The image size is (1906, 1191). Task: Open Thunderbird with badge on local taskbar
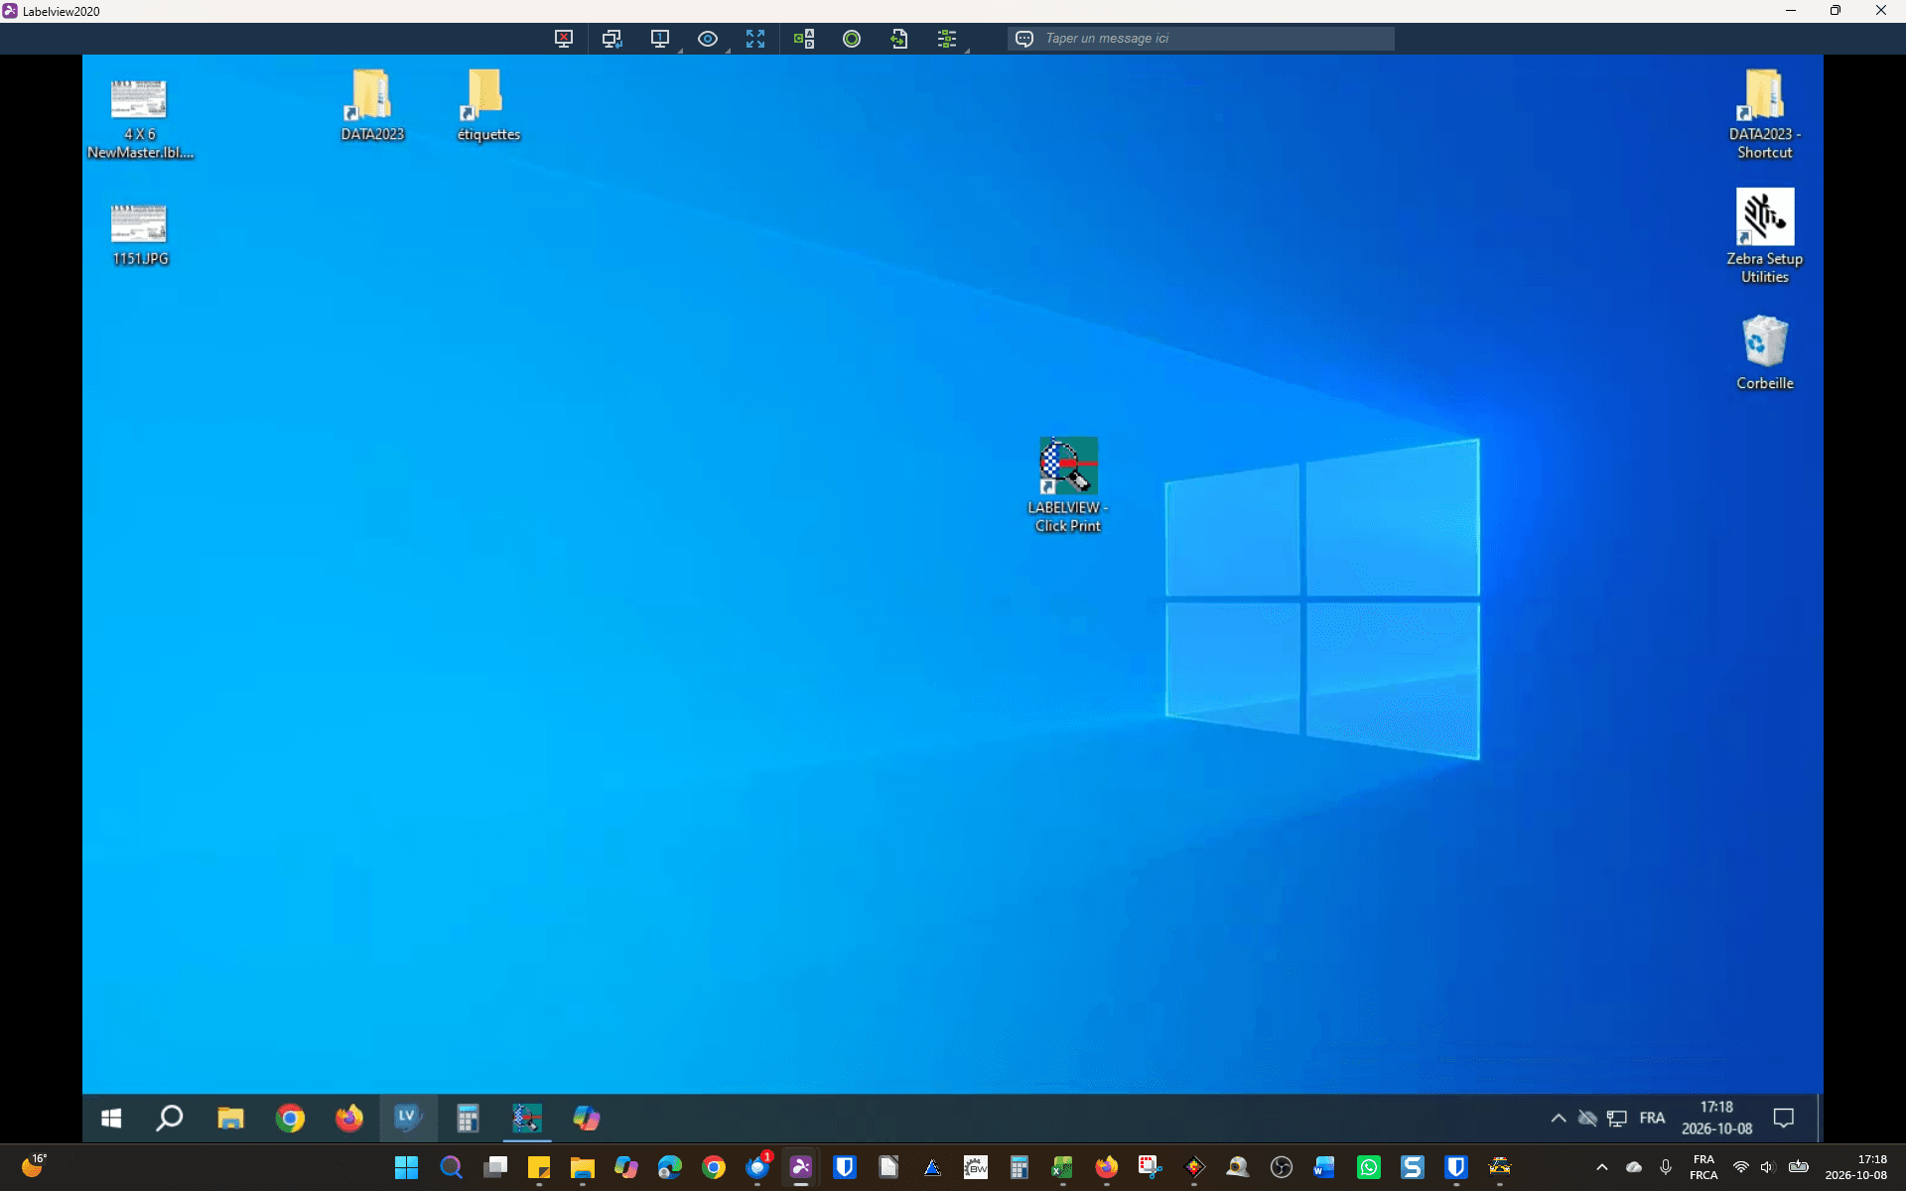pos(758,1167)
